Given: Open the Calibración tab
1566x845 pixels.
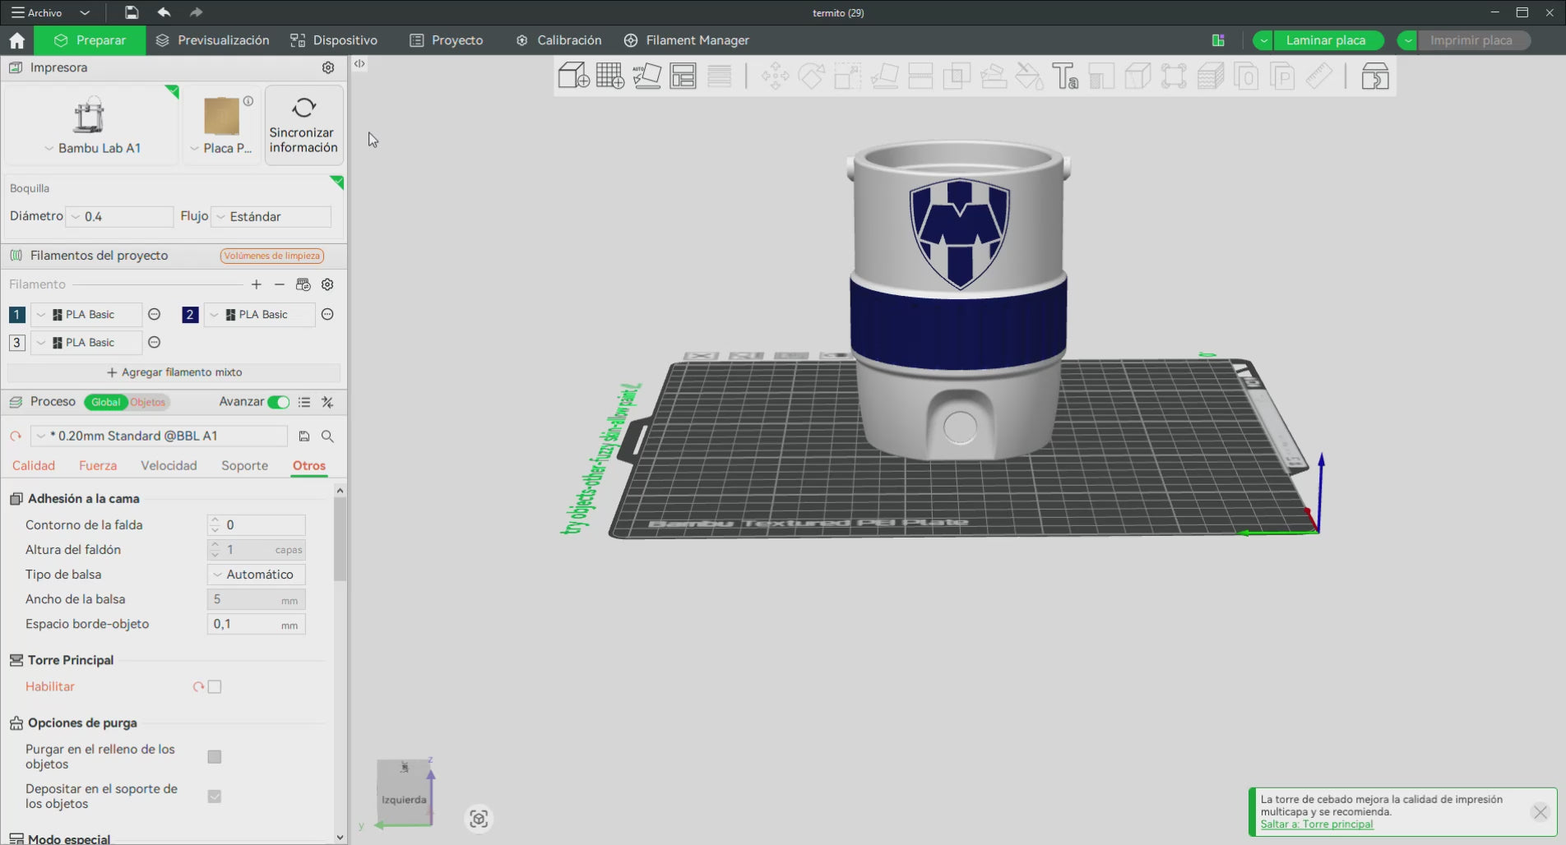Looking at the screenshot, I should (x=558, y=40).
